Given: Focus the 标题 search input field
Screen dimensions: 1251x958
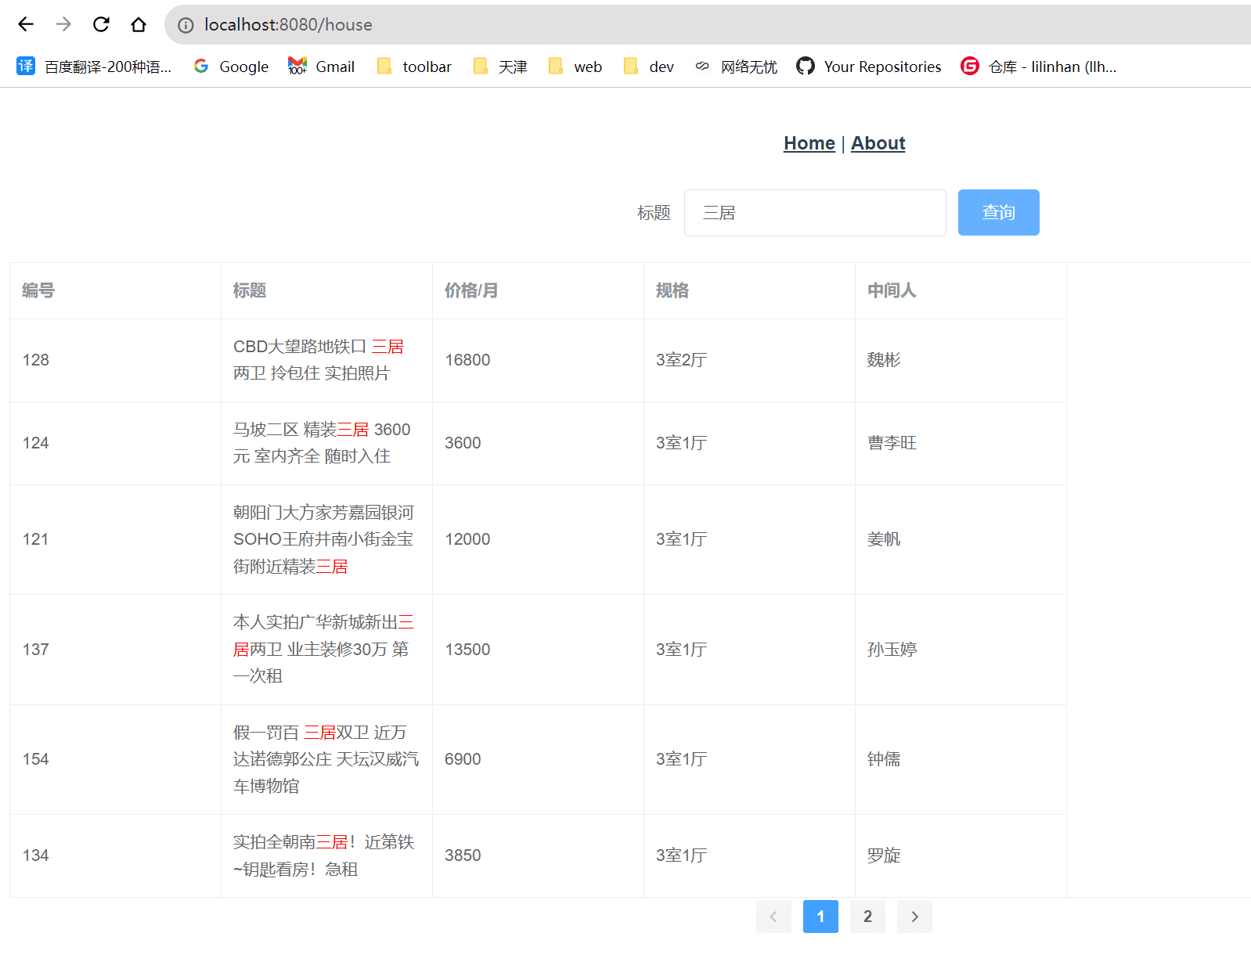Looking at the screenshot, I should pyautogui.click(x=814, y=212).
